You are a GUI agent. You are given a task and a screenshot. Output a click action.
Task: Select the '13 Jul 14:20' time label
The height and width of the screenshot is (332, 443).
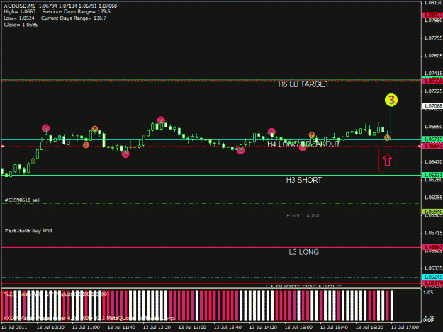click(263, 328)
